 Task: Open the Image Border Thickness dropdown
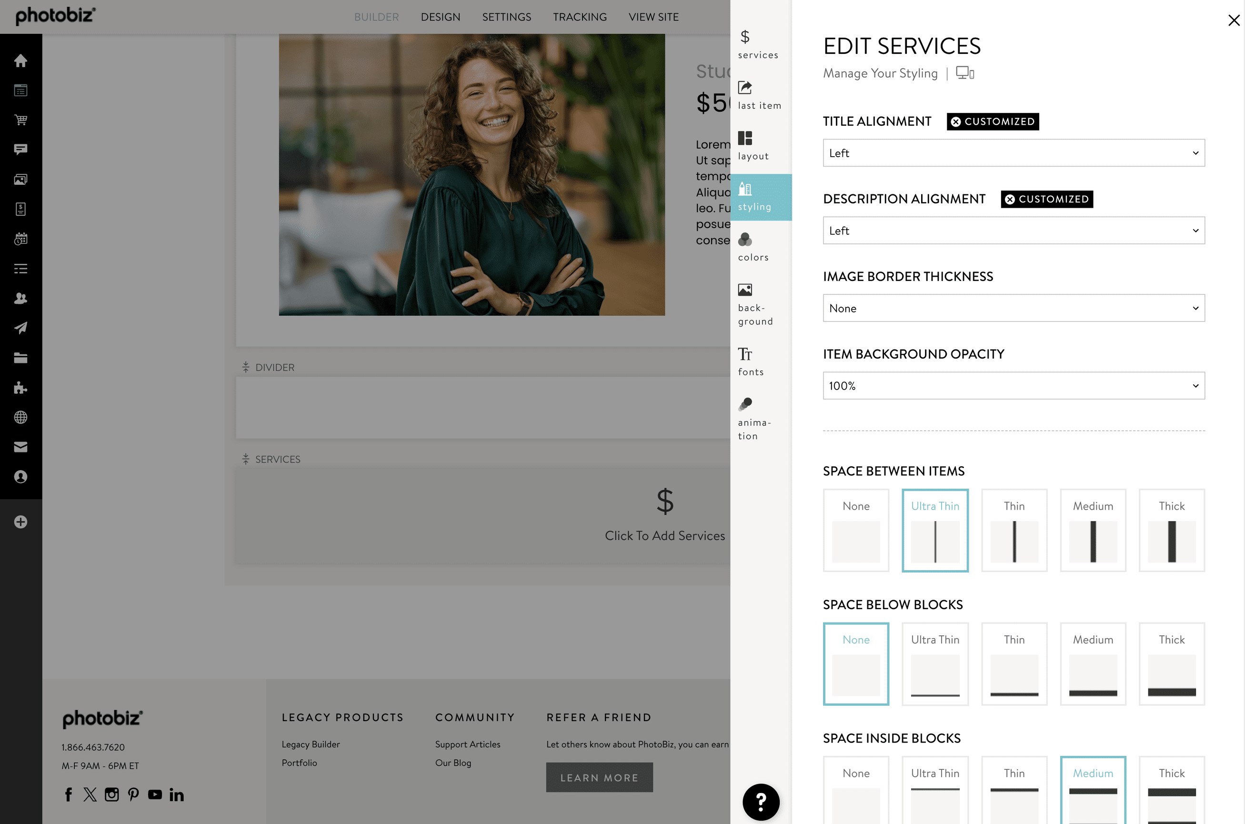pos(1013,308)
